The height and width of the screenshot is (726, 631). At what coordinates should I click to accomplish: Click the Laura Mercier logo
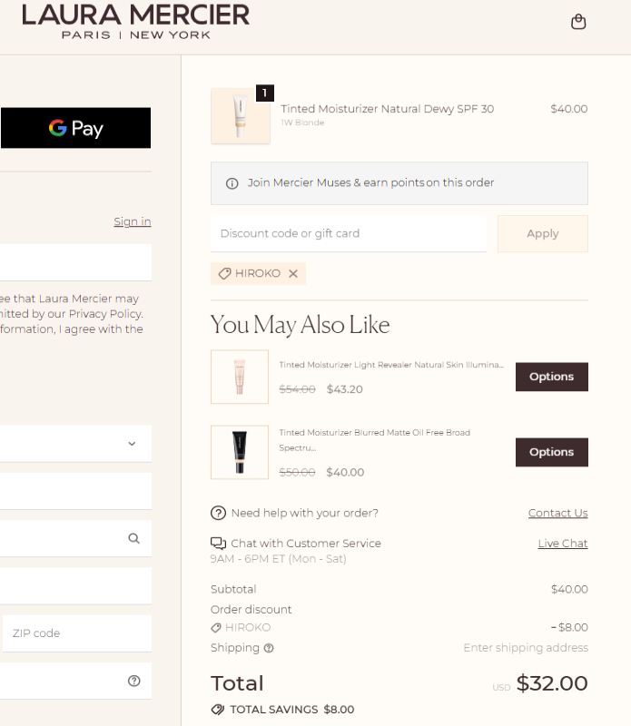136,21
